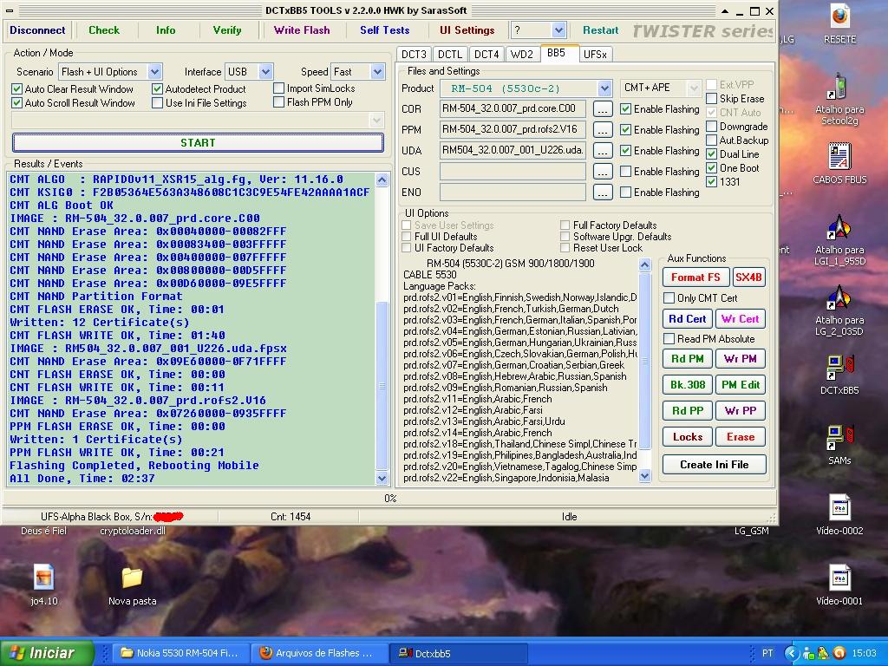Toggle Auto Scroll Result Window

17,103
